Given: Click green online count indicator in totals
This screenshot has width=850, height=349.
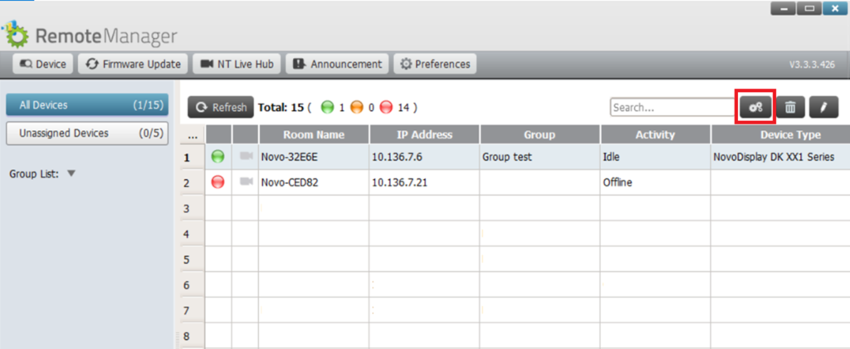Looking at the screenshot, I should [x=327, y=107].
